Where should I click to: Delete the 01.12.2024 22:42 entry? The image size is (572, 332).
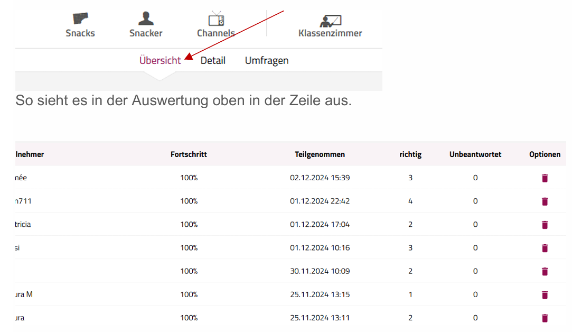click(x=545, y=201)
